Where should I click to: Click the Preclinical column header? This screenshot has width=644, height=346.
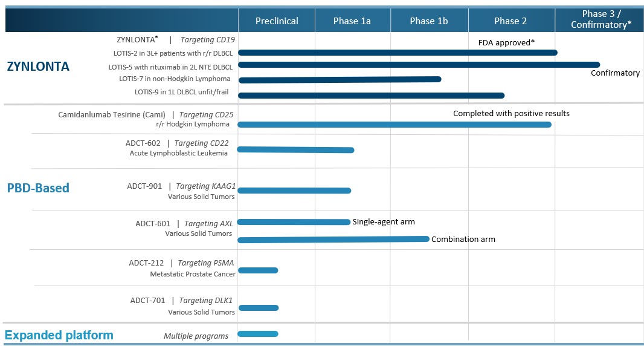pos(277,21)
